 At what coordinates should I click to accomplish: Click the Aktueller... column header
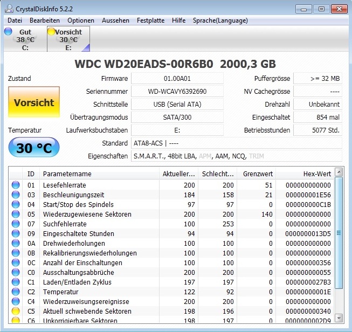click(x=178, y=174)
